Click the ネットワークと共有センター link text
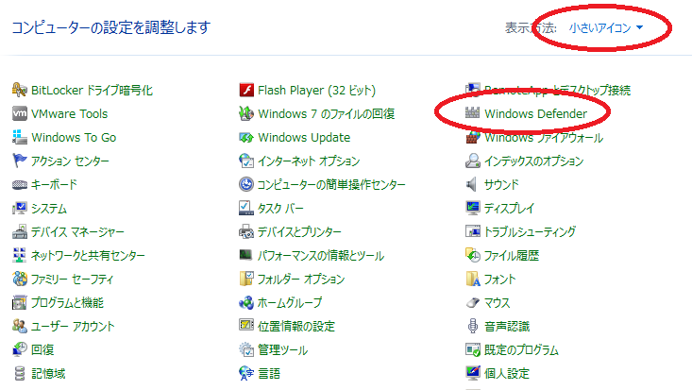The width and height of the screenshot is (692, 390). pyautogui.click(x=88, y=255)
